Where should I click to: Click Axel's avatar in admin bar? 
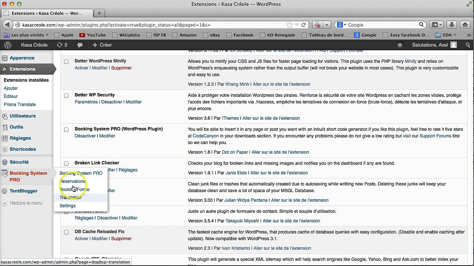point(454,45)
